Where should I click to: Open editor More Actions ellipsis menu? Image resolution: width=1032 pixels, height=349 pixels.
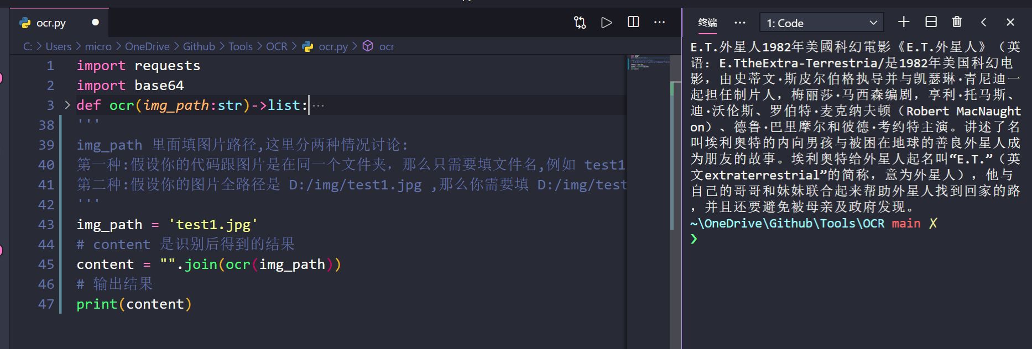pos(659,23)
